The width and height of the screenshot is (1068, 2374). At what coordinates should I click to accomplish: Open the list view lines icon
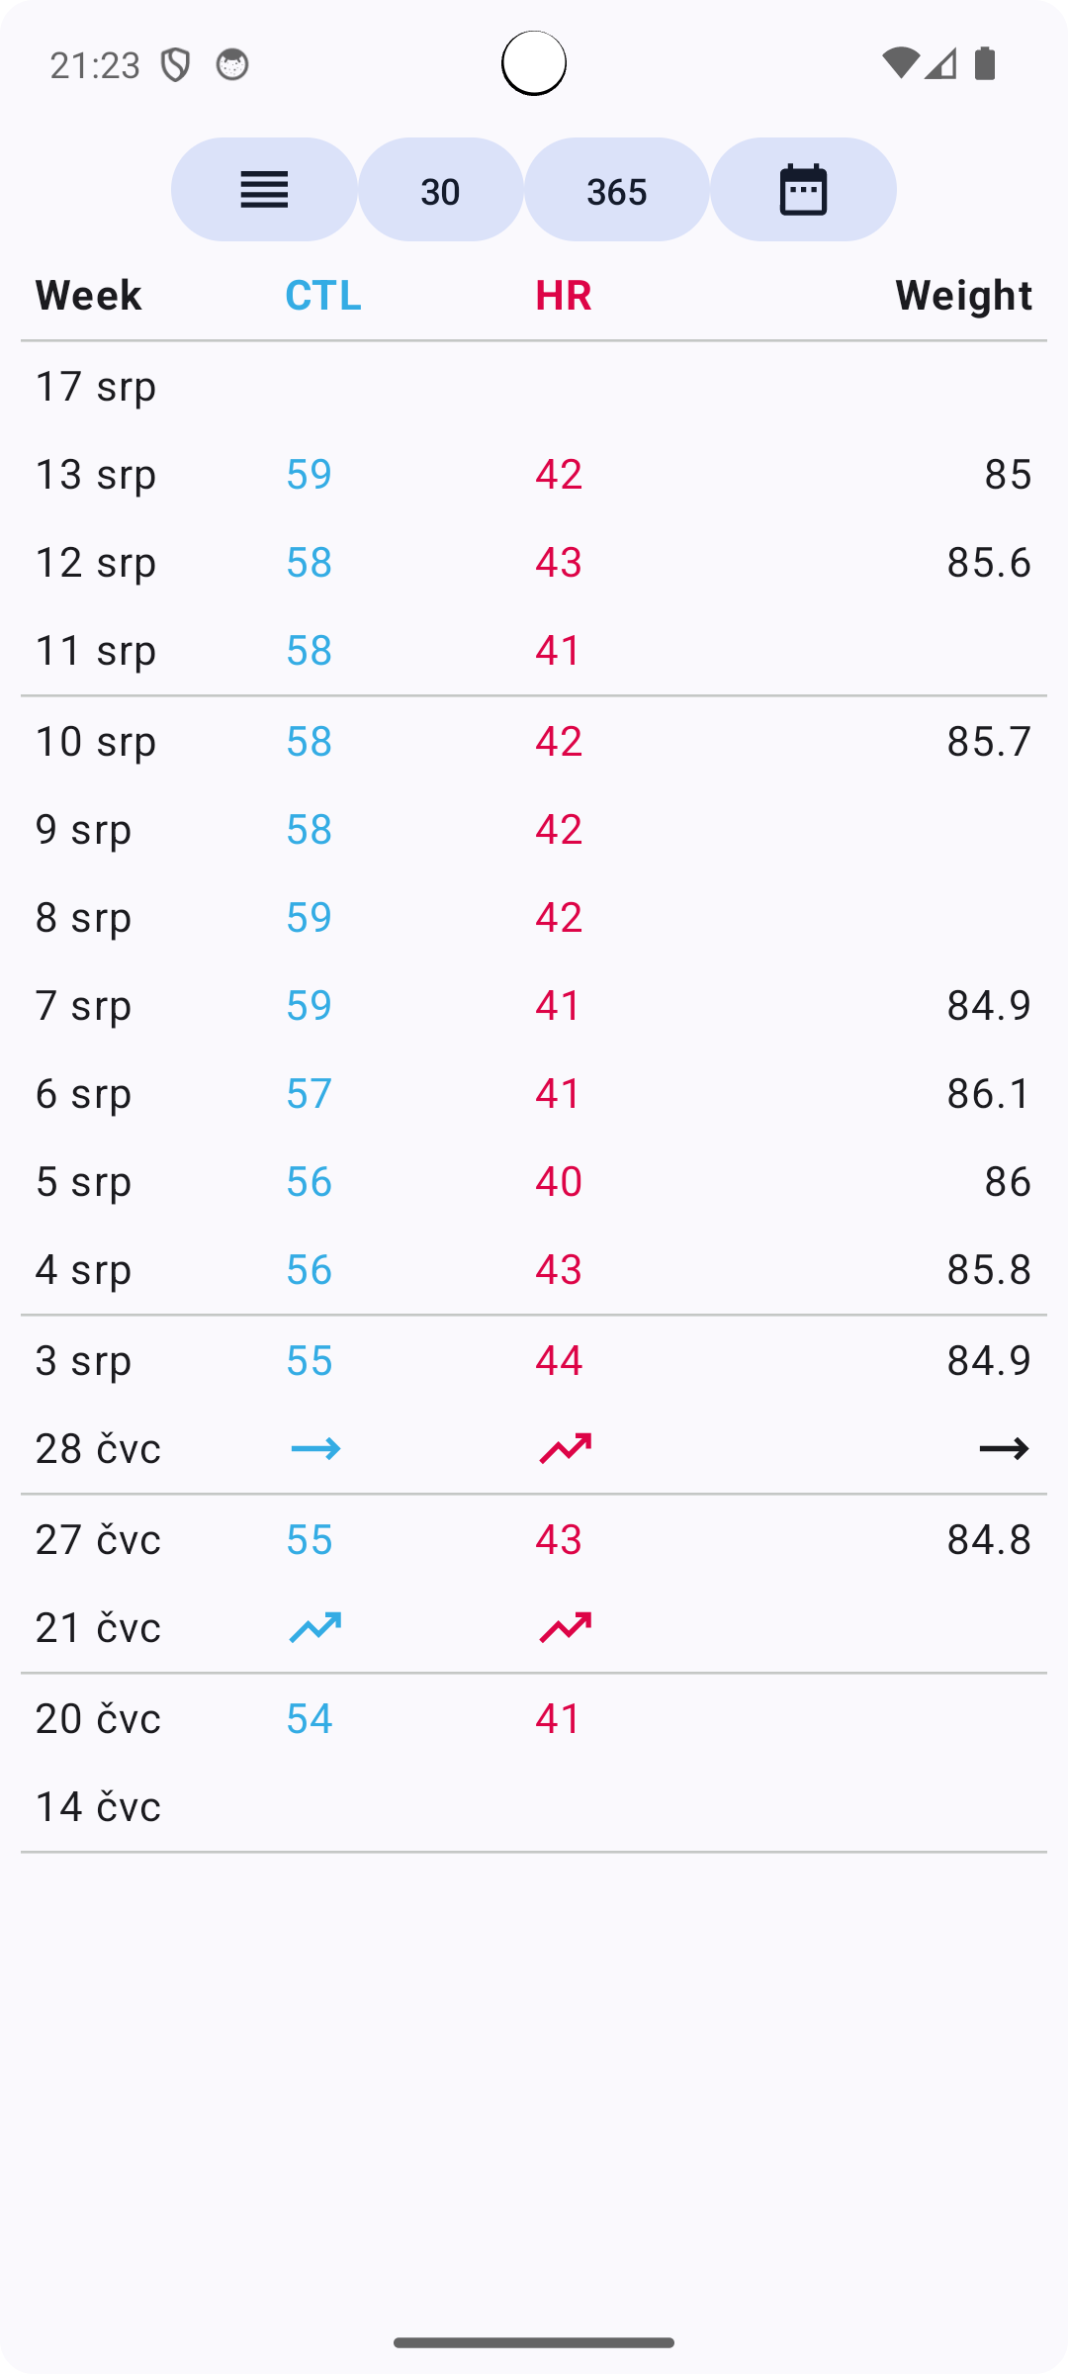pos(264,190)
